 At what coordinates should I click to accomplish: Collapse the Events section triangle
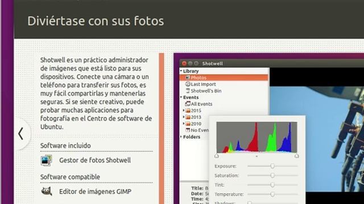[x=181, y=97]
